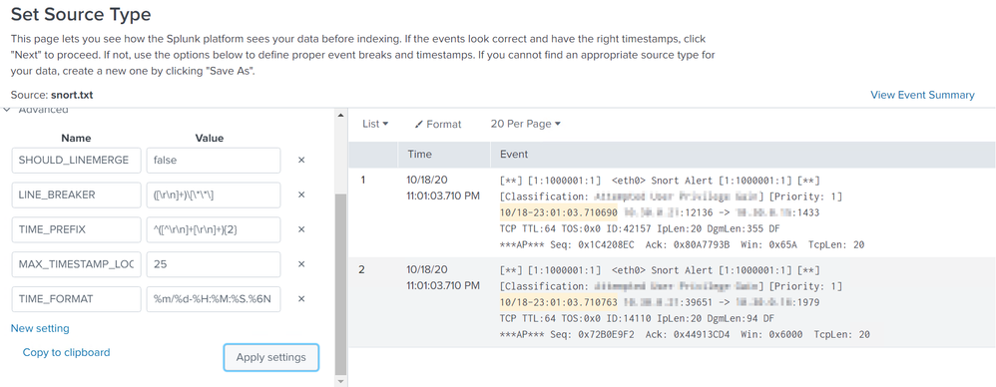The height and width of the screenshot is (387, 996).
Task: Edit the LINE_BREAKER name field
Action: pos(76,194)
